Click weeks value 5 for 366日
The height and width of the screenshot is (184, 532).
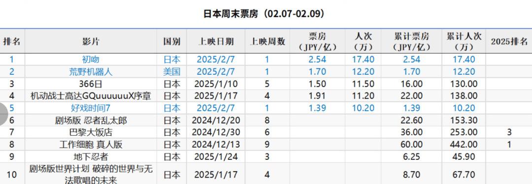click(267, 84)
